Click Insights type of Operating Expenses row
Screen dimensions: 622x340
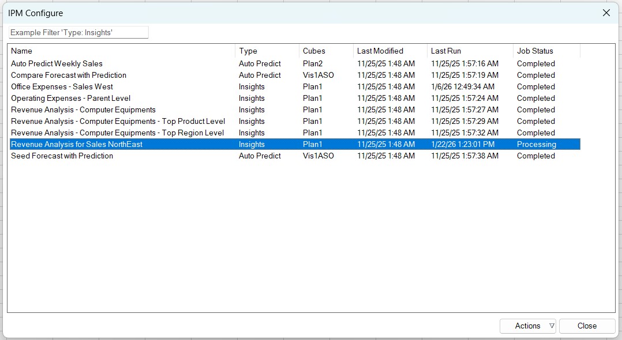tap(252, 98)
